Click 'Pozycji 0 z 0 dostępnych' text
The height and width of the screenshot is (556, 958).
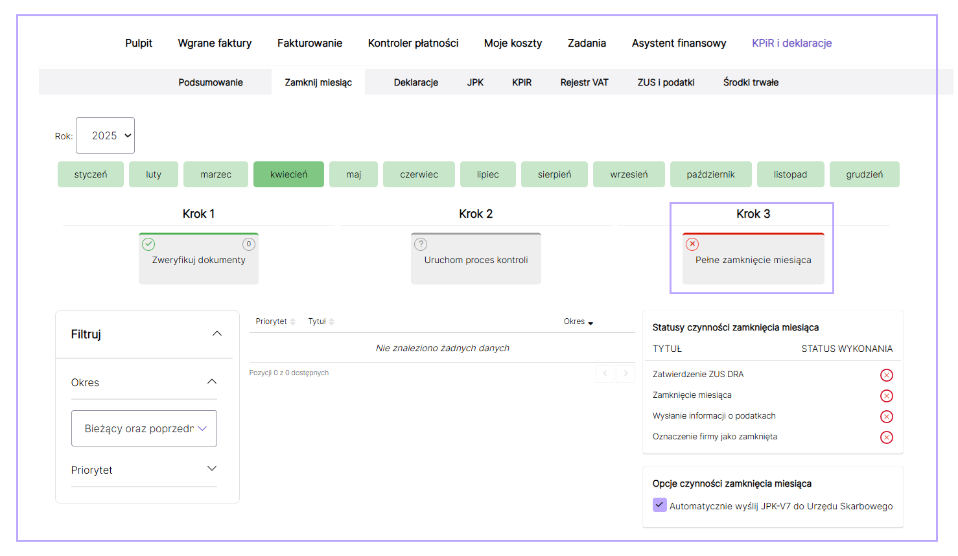[289, 373]
